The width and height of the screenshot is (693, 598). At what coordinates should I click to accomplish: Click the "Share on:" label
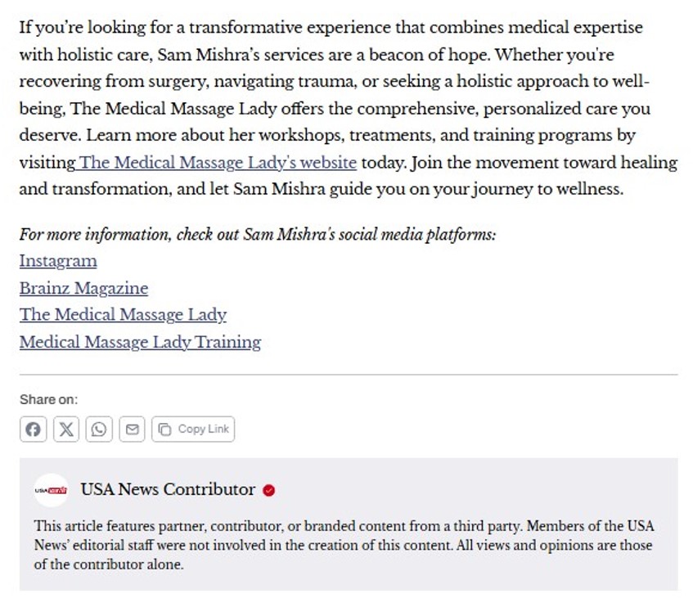[x=49, y=400]
